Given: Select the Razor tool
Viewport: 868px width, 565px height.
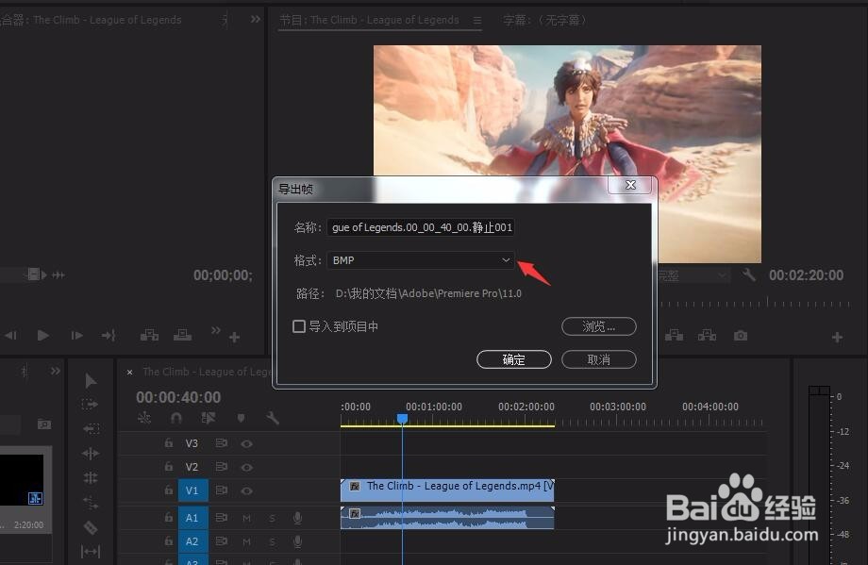Looking at the screenshot, I should [91, 528].
